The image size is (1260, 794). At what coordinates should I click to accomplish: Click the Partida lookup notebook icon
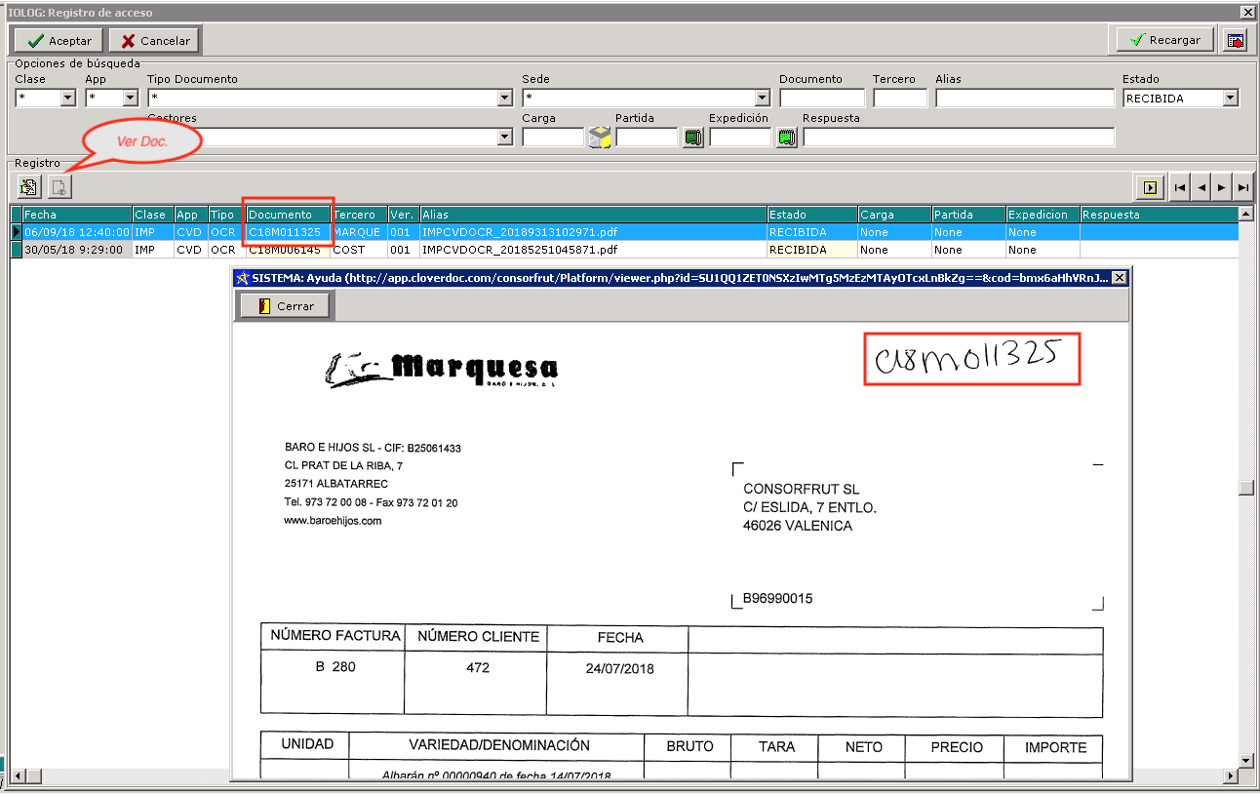pos(692,138)
